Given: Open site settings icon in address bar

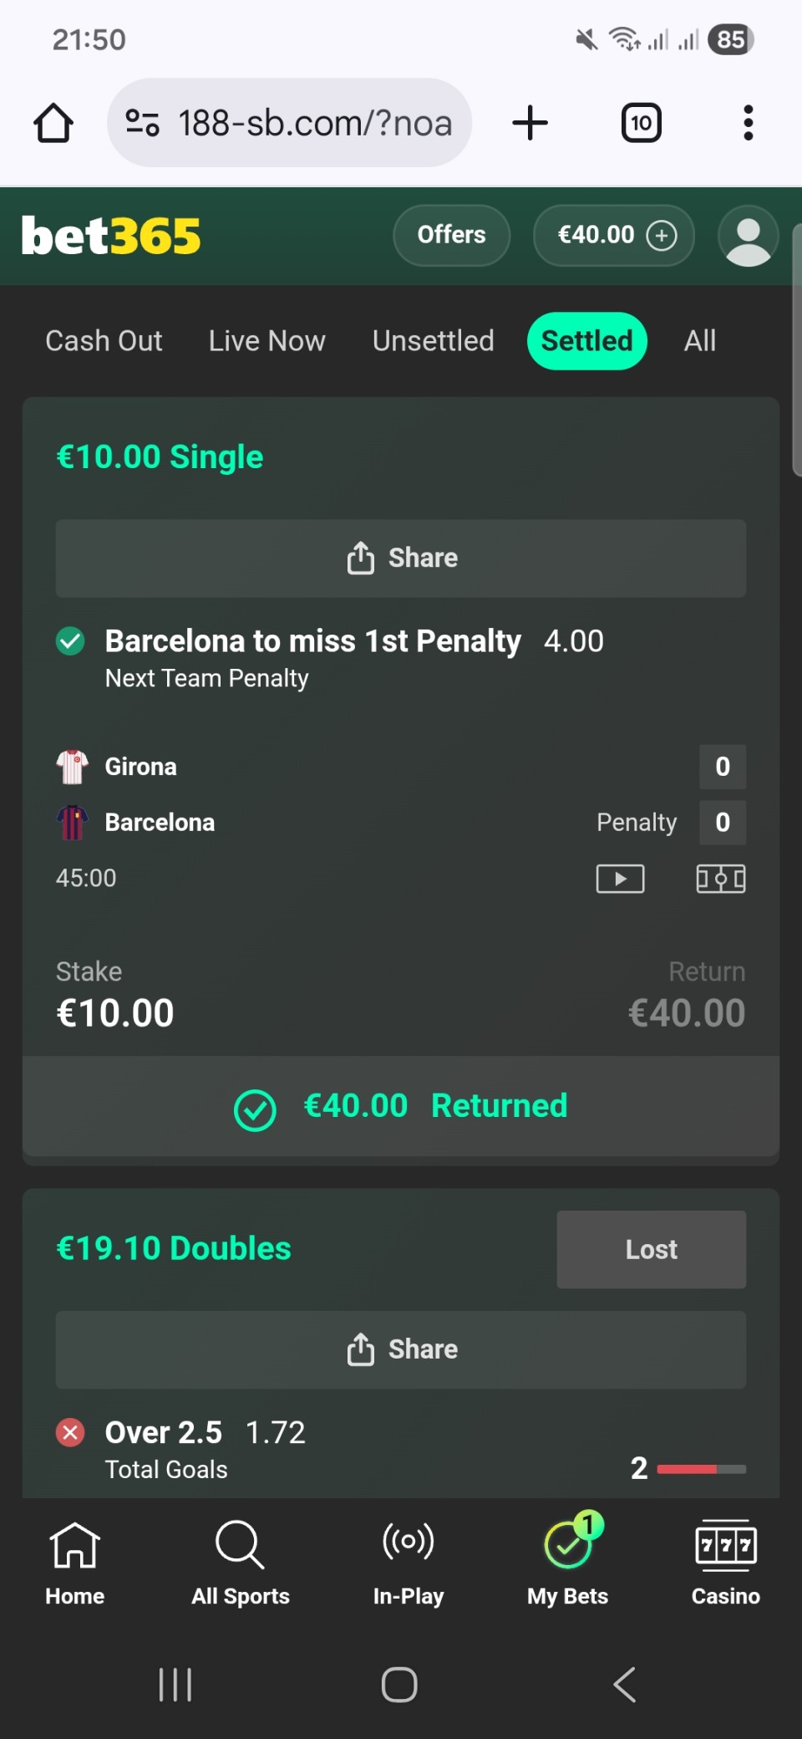Looking at the screenshot, I should pos(142,123).
